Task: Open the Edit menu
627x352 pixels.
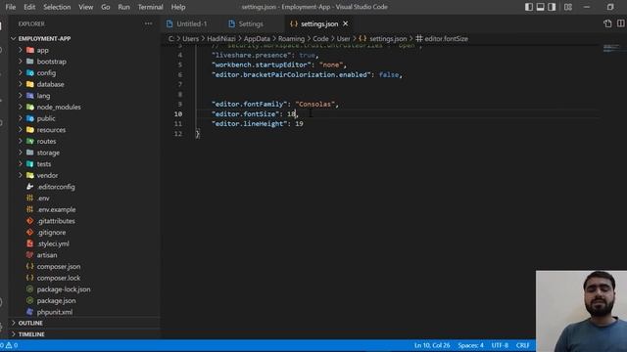Action: [x=29, y=7]
